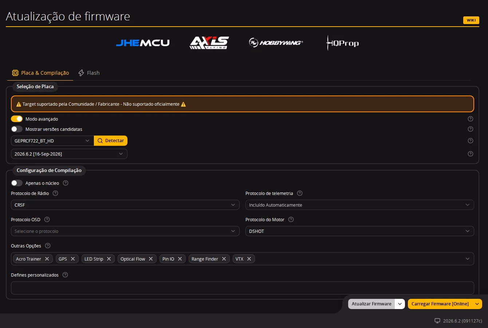Open the CRSF radio protocol dropdown

(125, 205)
